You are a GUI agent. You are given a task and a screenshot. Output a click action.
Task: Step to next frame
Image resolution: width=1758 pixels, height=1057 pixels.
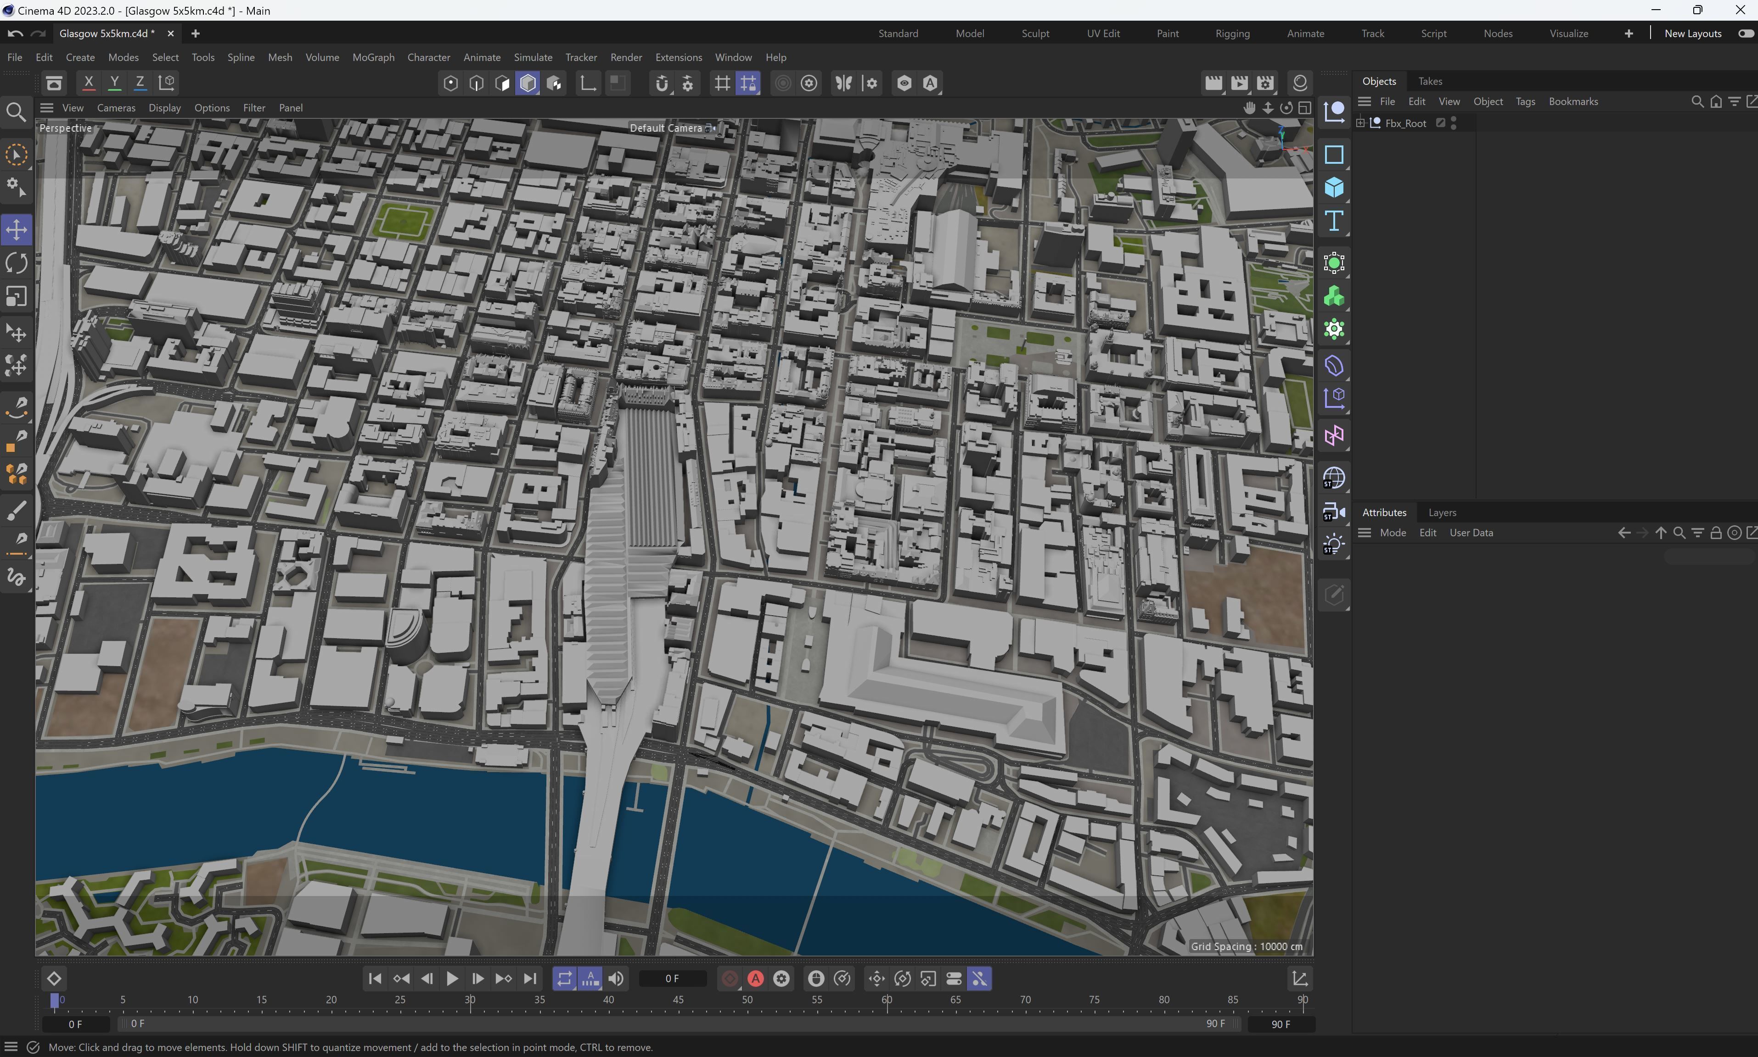(x=478, y=979)
